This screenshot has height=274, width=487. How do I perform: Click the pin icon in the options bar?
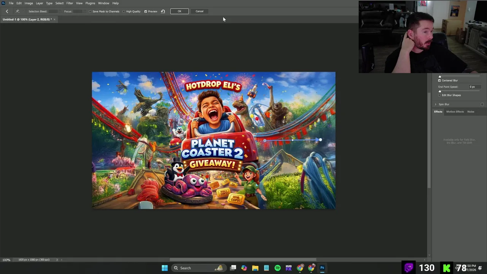pos(17,11)
